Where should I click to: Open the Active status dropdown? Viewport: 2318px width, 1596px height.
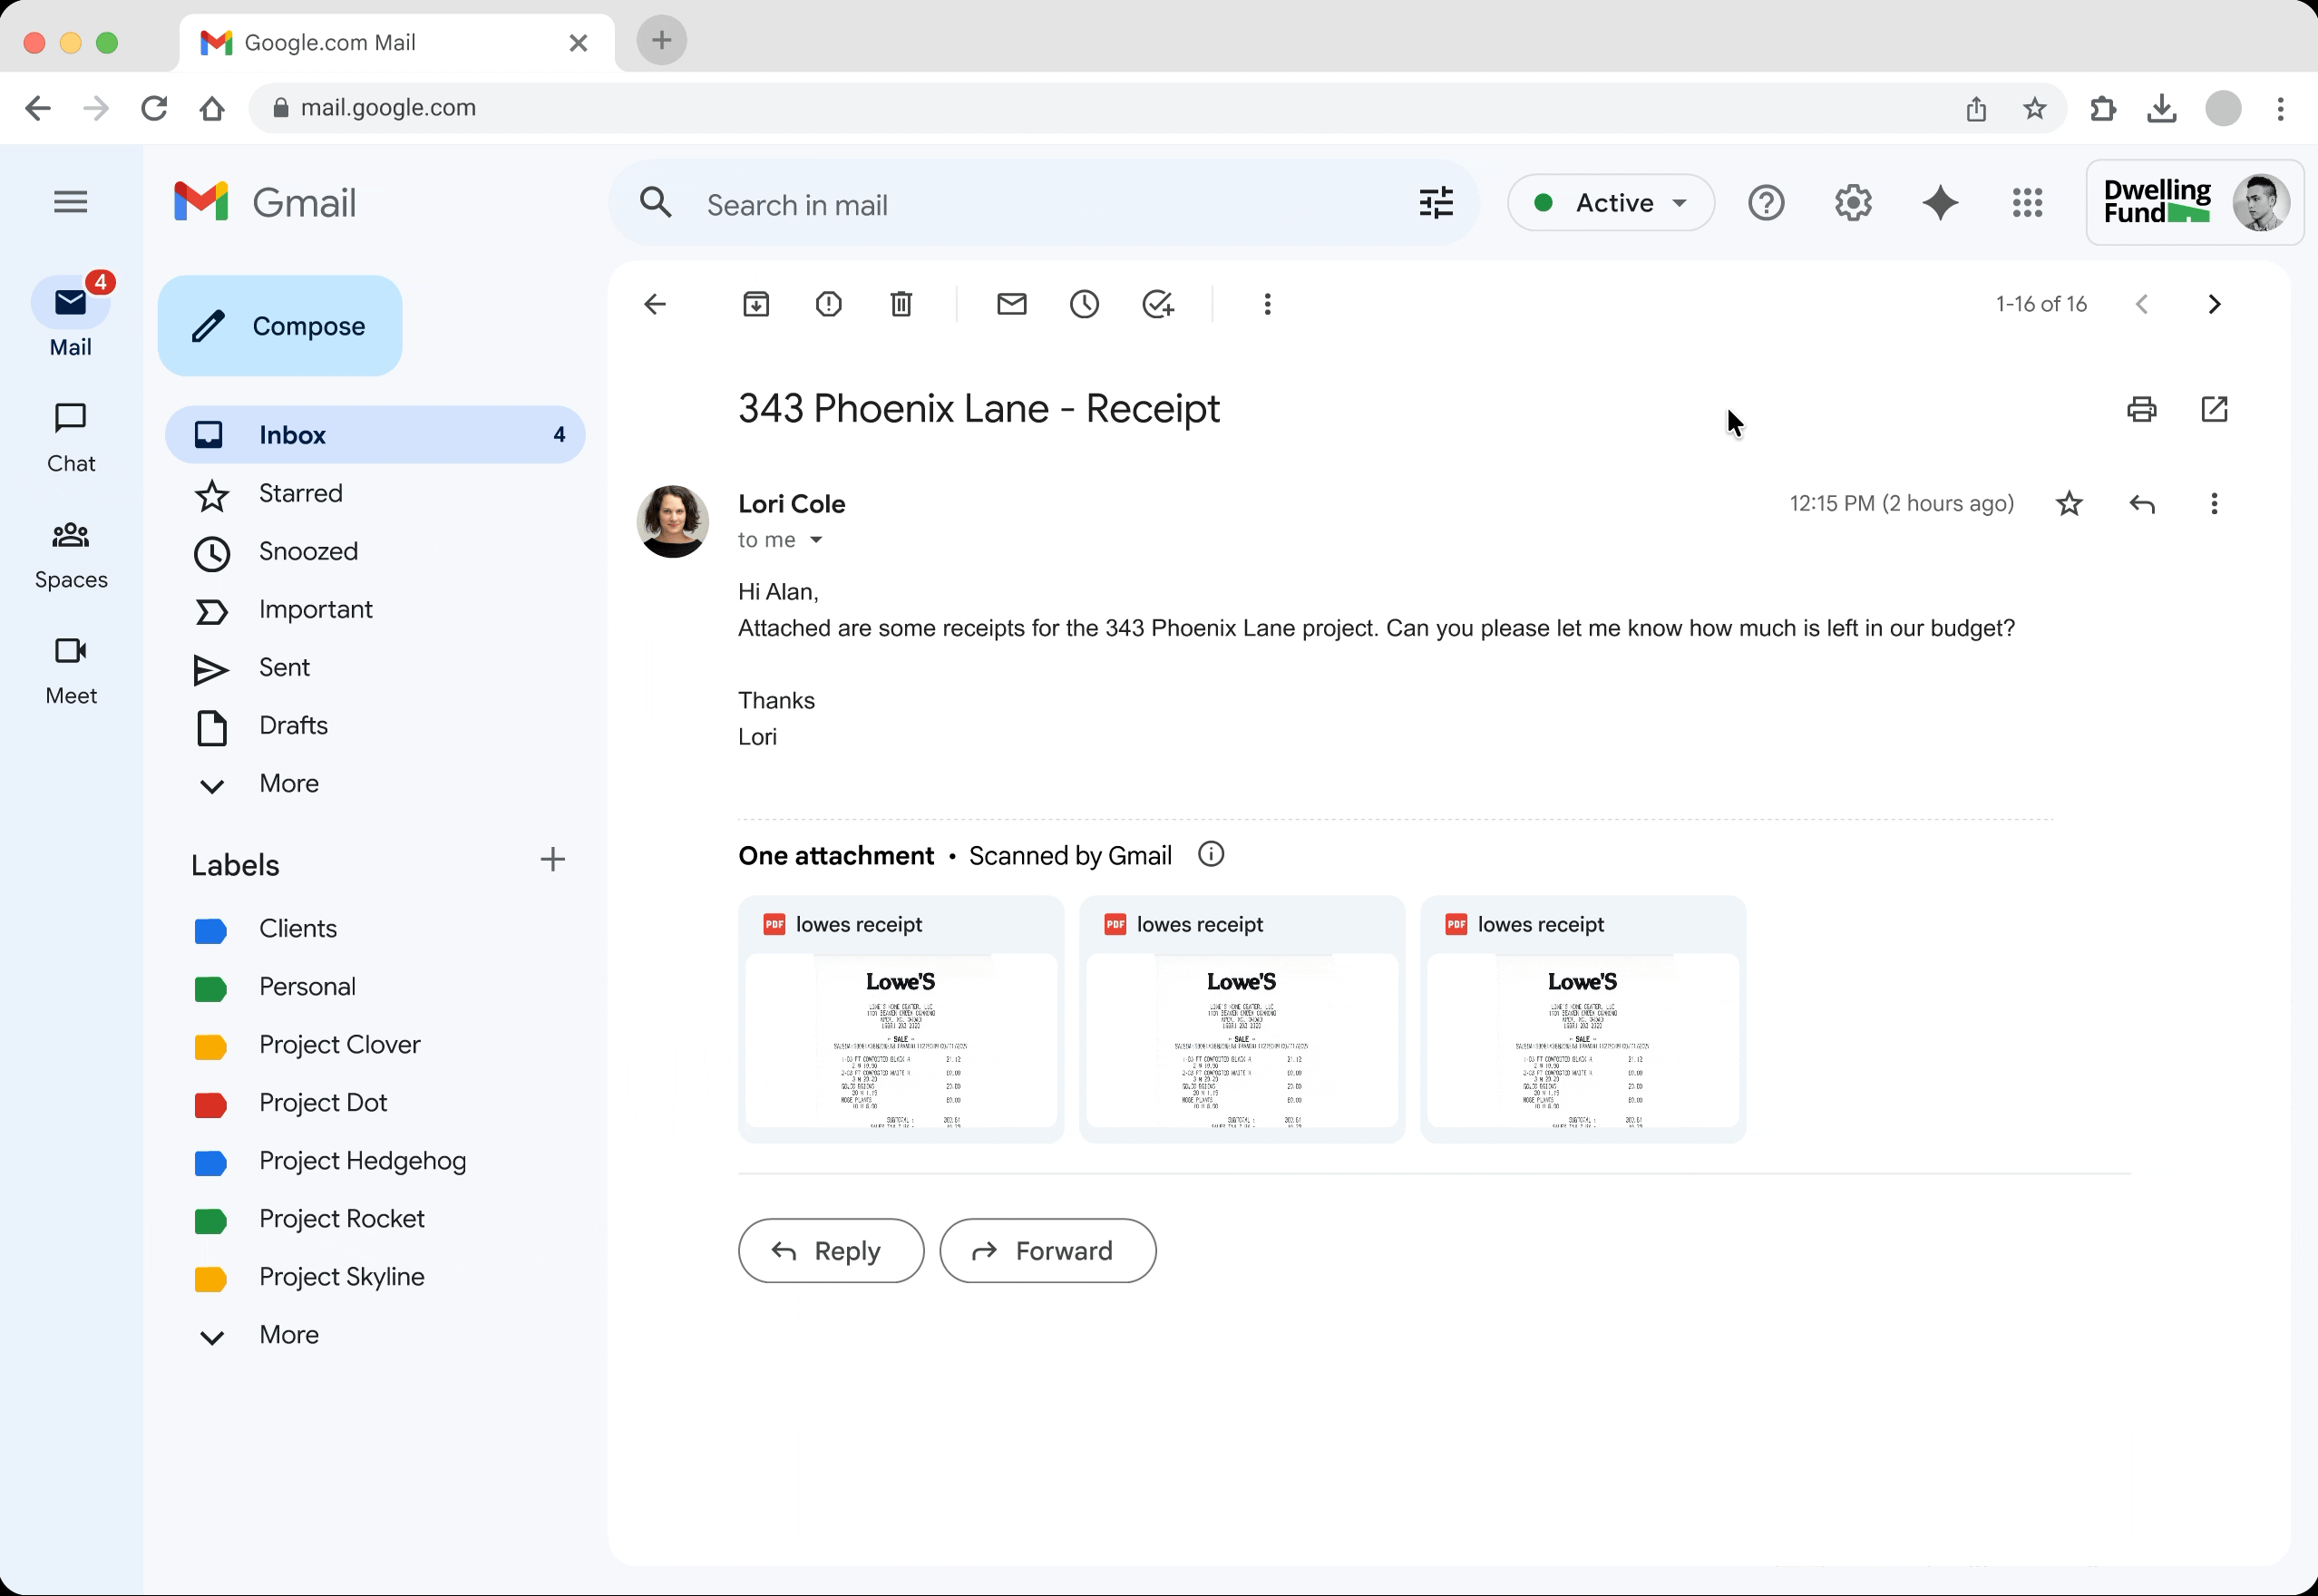click(x=1609, y=202)
